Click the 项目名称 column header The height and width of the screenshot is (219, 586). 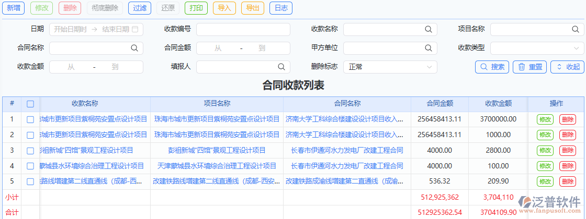coord(217,104)
